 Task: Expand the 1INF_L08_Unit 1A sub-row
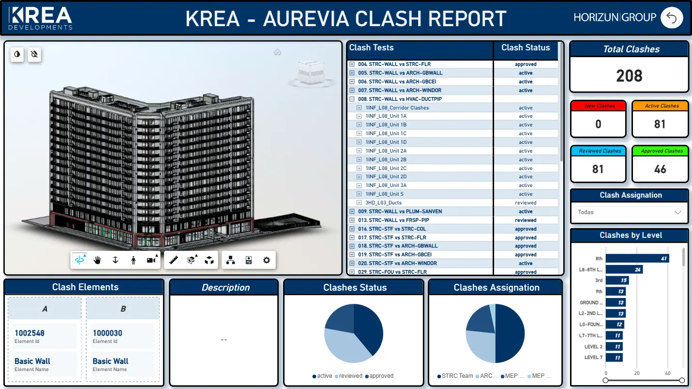click(x=359, y=116)
